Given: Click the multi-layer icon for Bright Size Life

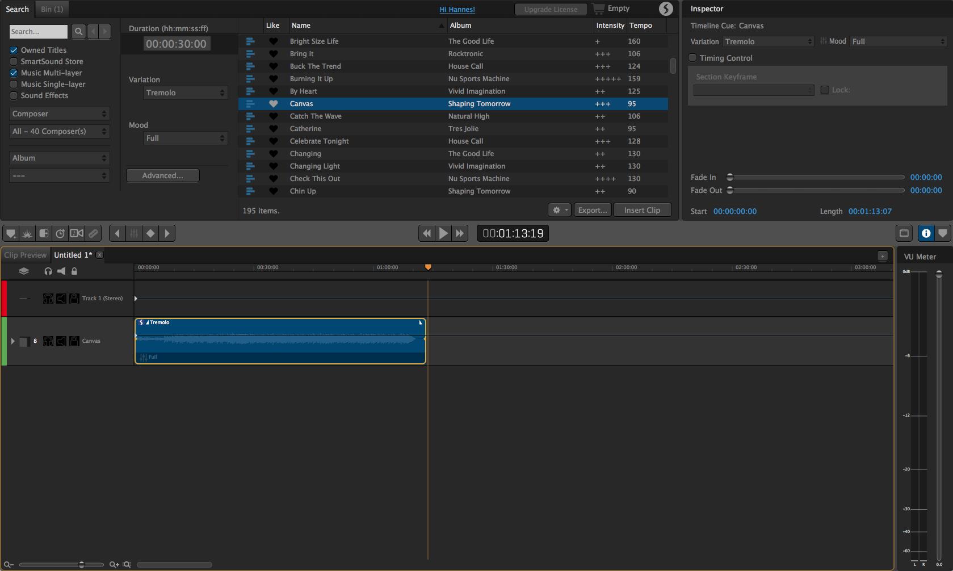Looking at the screenshot, I should [250, 41].
